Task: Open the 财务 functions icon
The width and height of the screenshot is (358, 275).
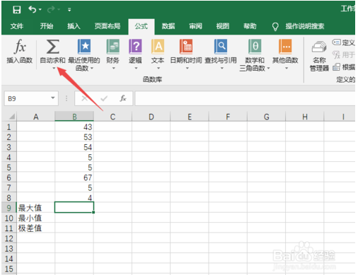Action: 112,47
